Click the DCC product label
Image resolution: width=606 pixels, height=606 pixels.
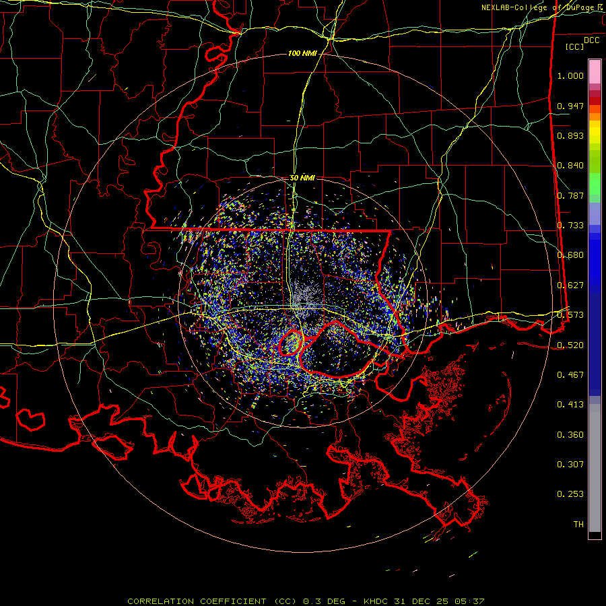(x=591, y=40)
